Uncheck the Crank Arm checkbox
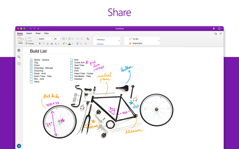The image size is (239, 149). coord(71,63)
